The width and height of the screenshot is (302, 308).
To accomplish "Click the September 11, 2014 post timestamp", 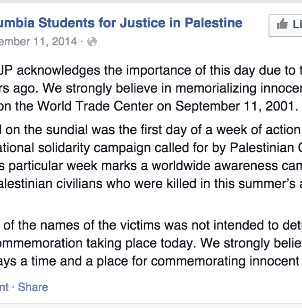I will [x=39, y=42].
